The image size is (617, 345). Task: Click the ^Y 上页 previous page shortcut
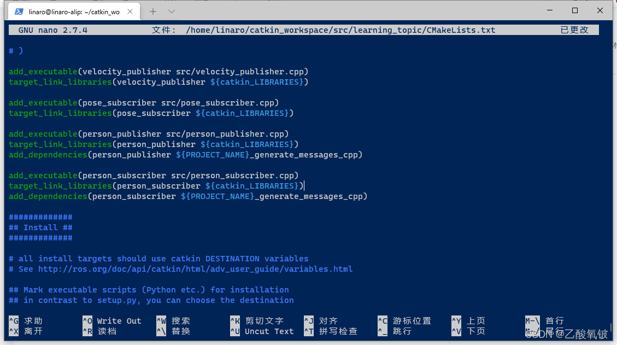(x=469, y=320)
